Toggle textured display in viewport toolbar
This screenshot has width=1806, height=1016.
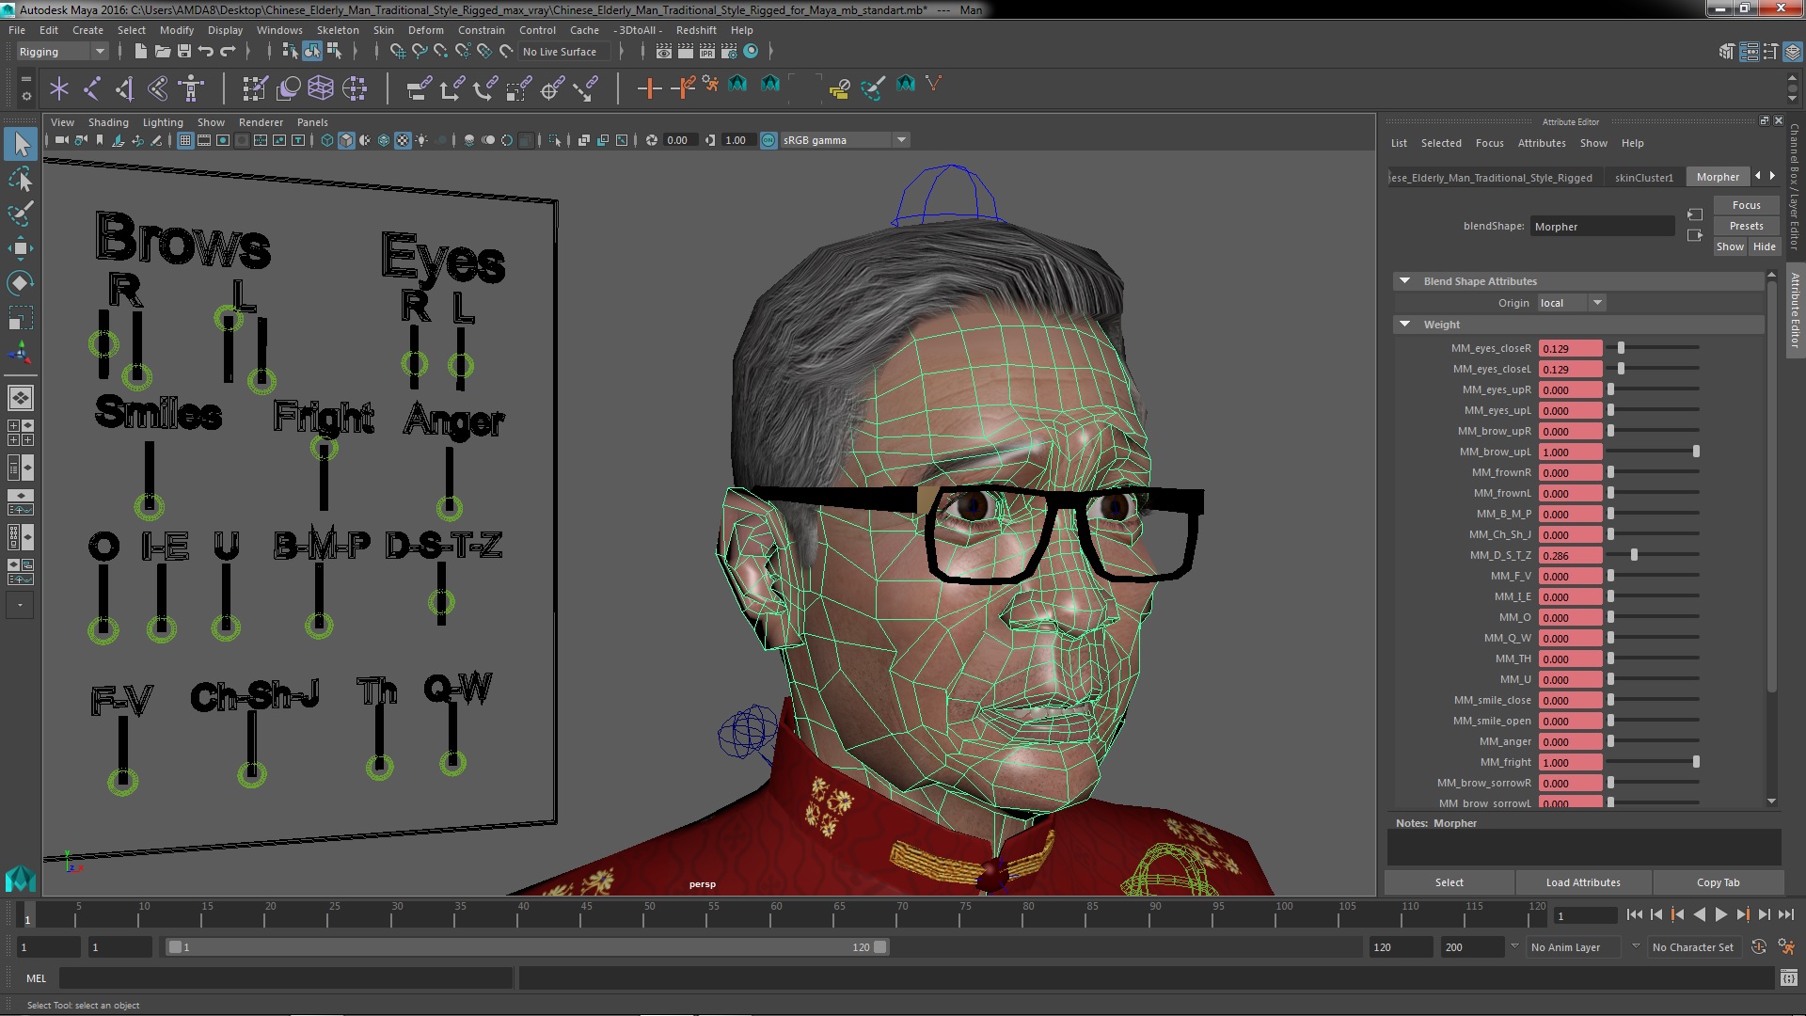[403, 140]
